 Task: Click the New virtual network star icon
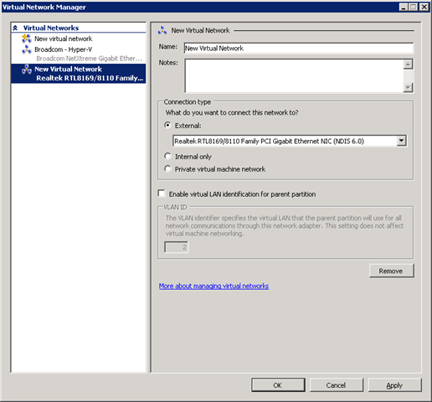[x=27, y=39]
